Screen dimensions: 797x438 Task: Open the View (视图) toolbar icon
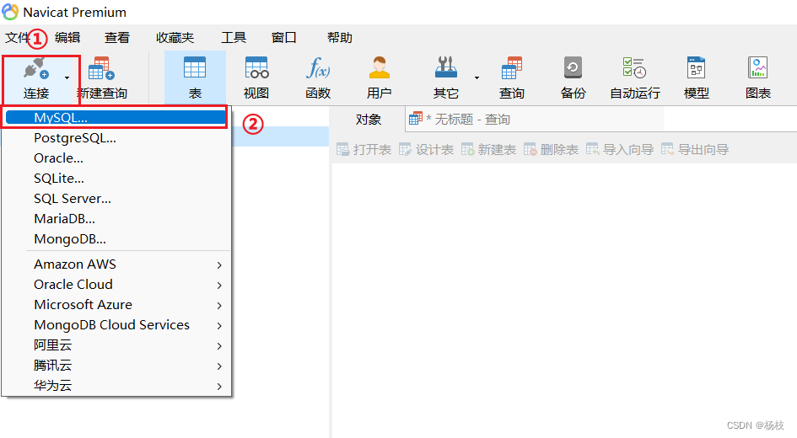point(256,67)
